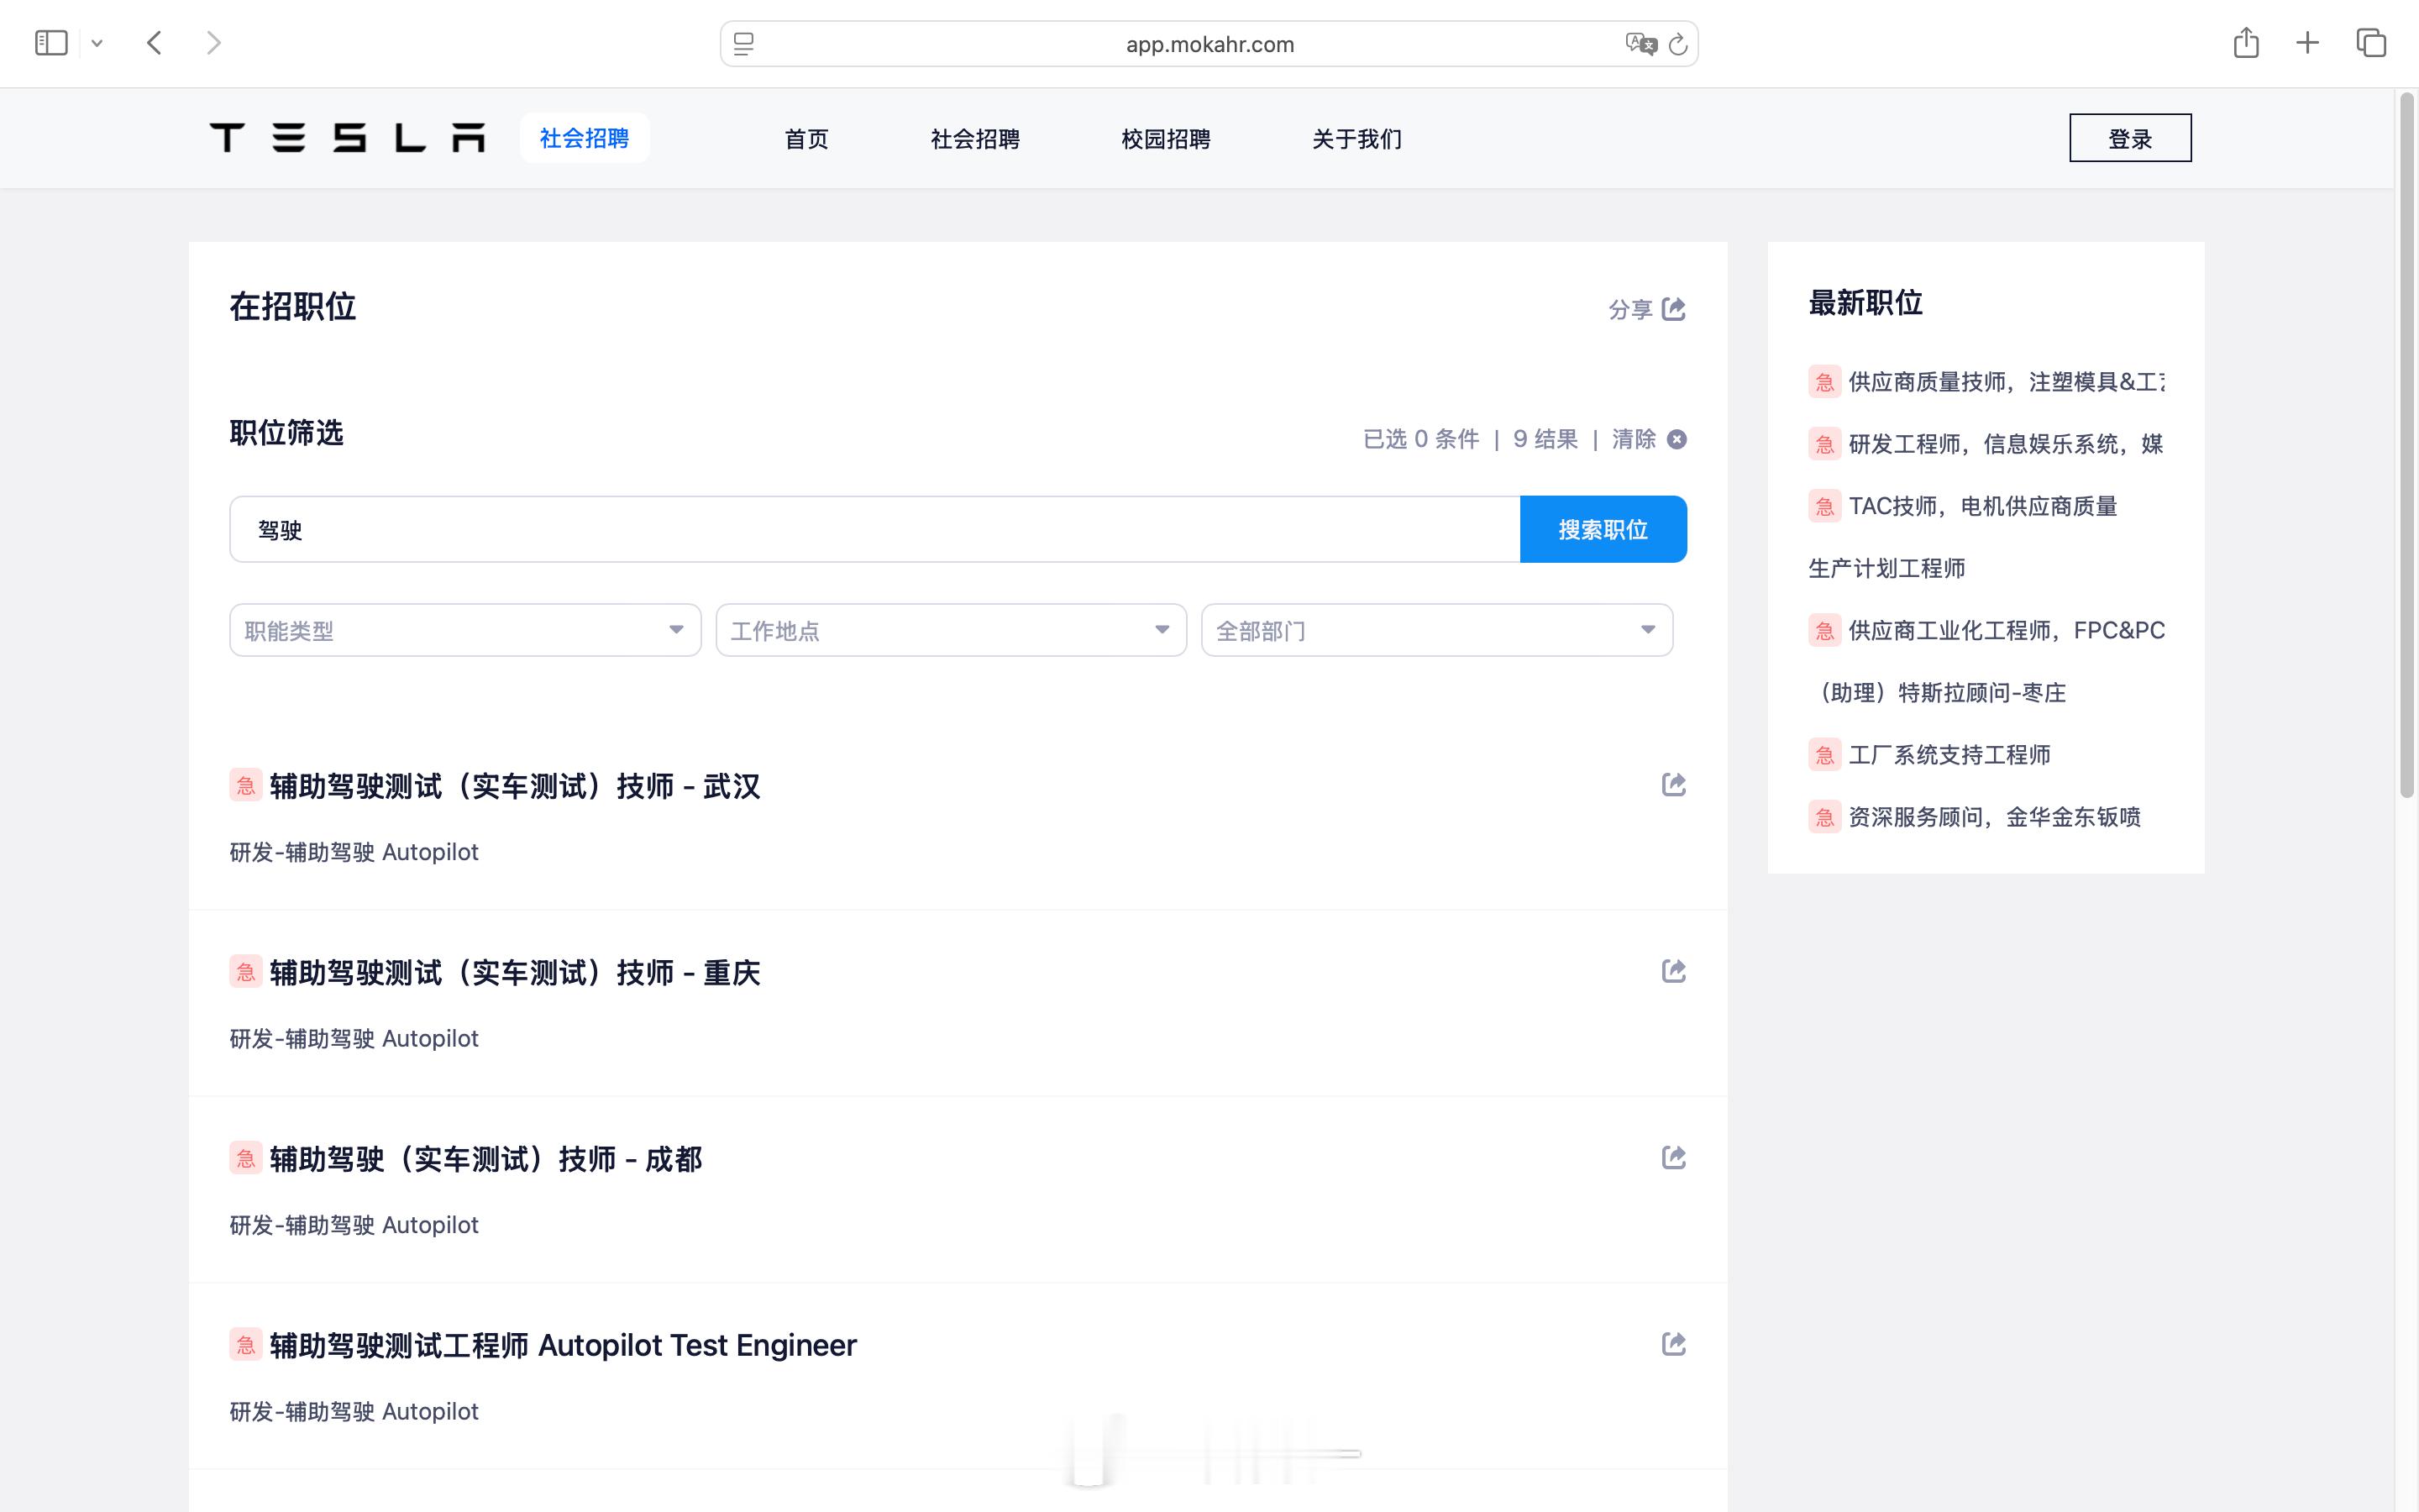Click the 急 badge on the 武汉 job
This screenshot has height=1512, width=2419.
246,785
